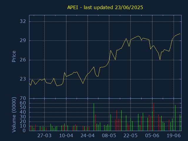Screen dimensions: 188x141
Task: Click the 'Price' axis label
Action: 14,56
